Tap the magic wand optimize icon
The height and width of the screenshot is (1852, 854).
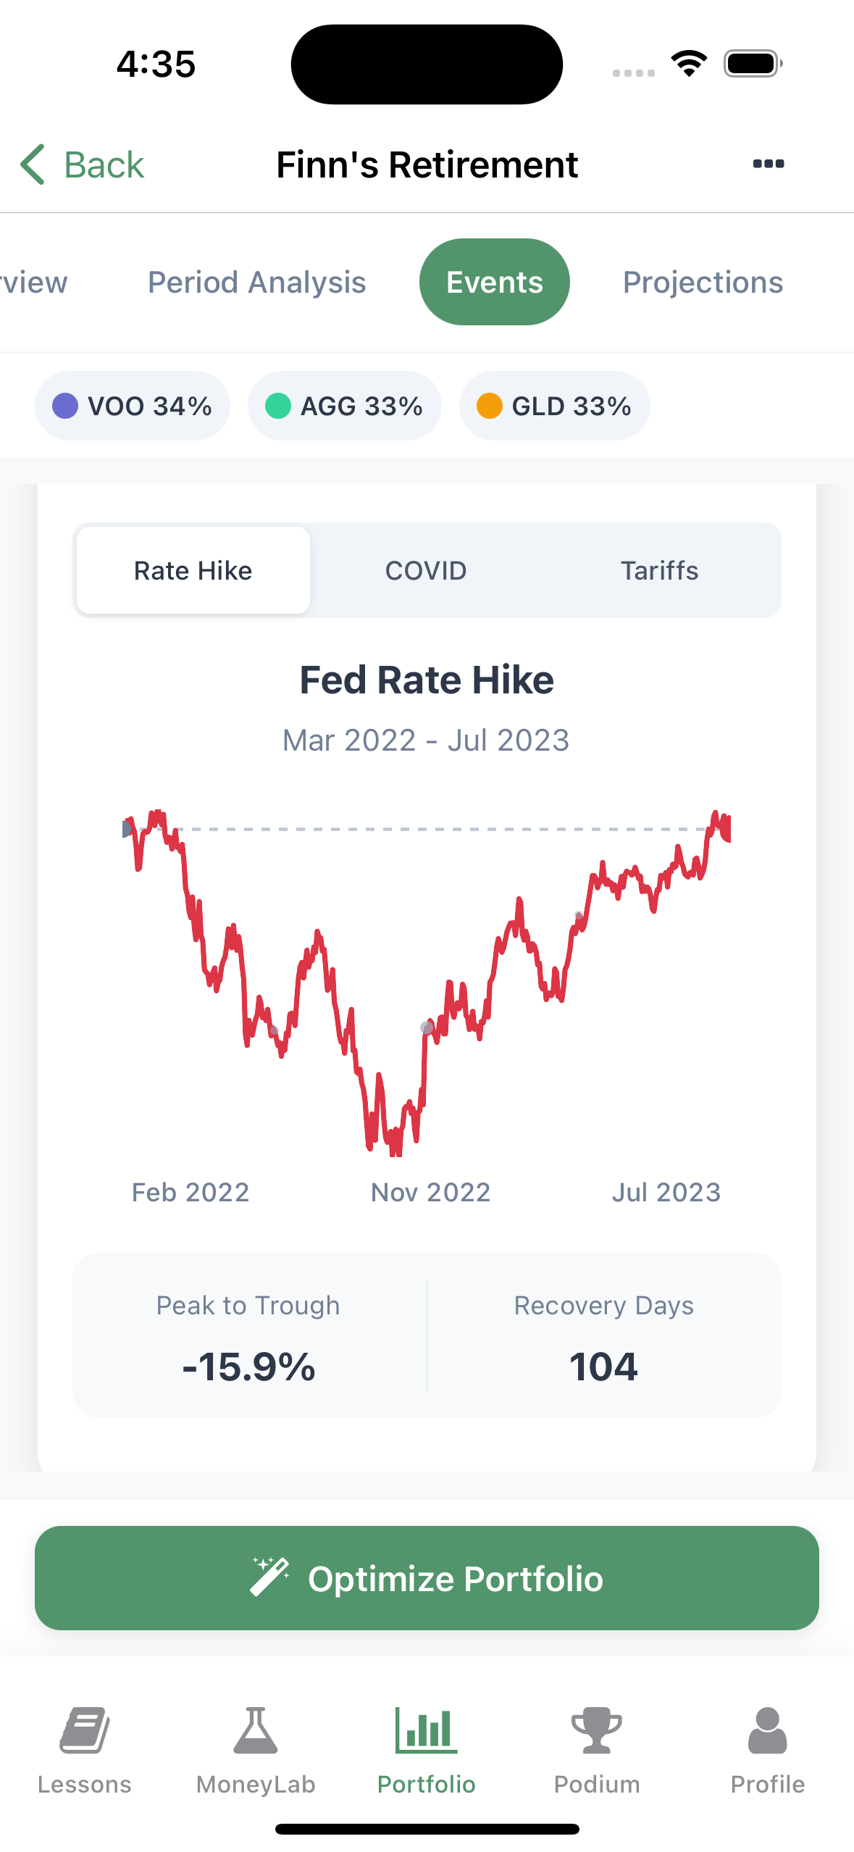pos(269,1577)
